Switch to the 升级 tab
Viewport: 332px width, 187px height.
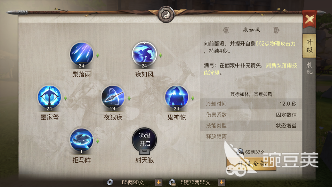tap(309, 46)
